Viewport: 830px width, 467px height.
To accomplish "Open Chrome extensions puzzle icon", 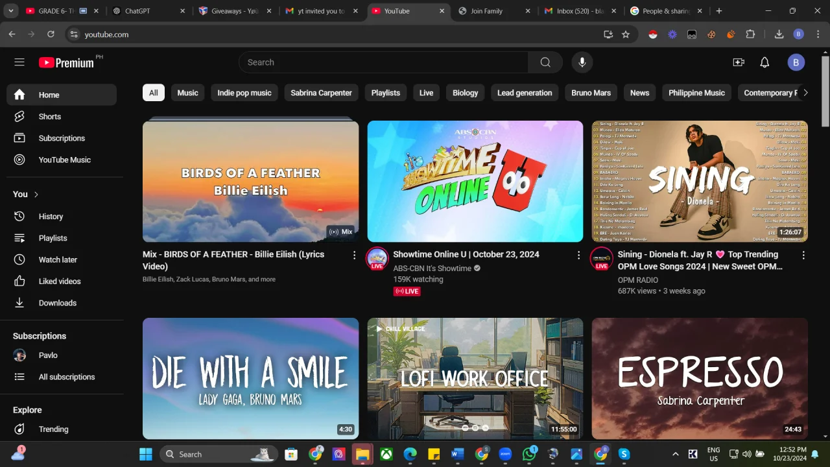I will tap(751, 34).
